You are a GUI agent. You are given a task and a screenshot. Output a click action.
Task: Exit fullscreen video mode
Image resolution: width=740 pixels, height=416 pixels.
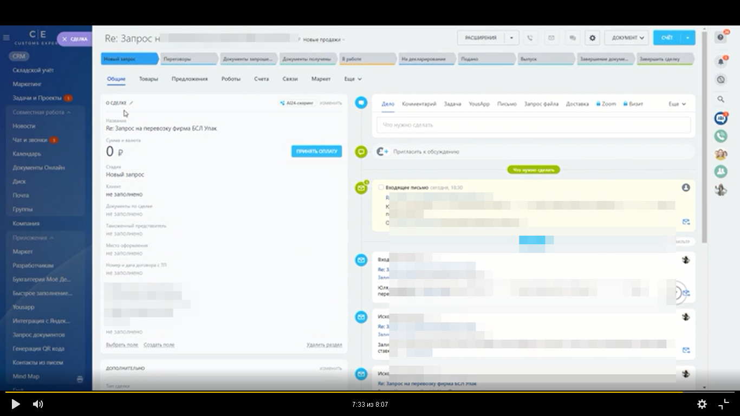pyautogui.click(x=724, y=404)
